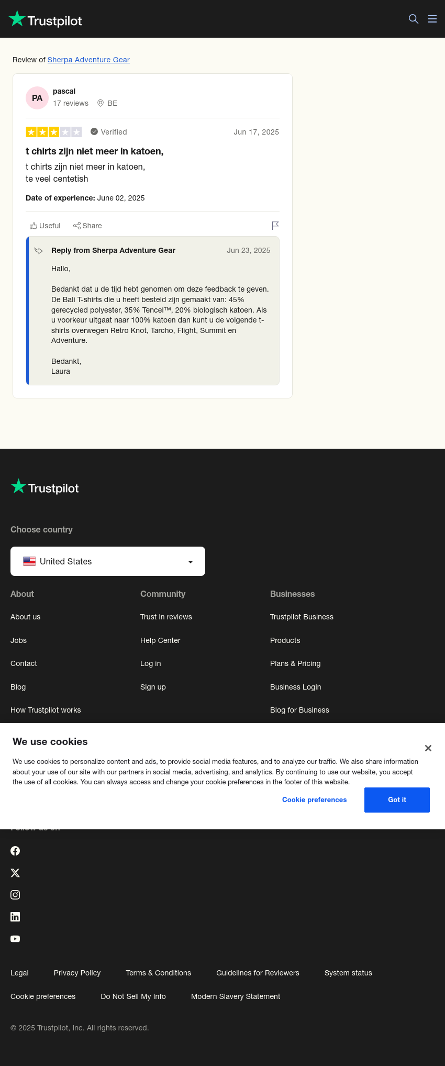Viewport: 445px width, 1066px height.
Task: Open Trustpilot Business link
Action: (x=302, y=617)
